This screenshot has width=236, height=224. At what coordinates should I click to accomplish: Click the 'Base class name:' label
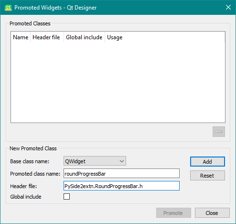click(x=30, y=161)
